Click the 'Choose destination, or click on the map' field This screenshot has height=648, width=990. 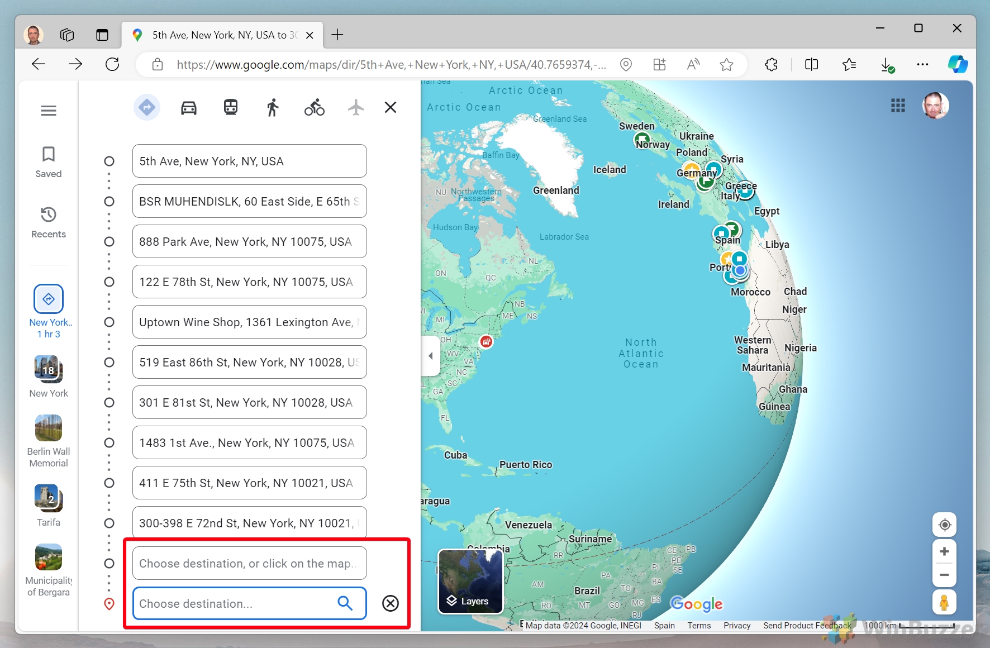point(250,564)
